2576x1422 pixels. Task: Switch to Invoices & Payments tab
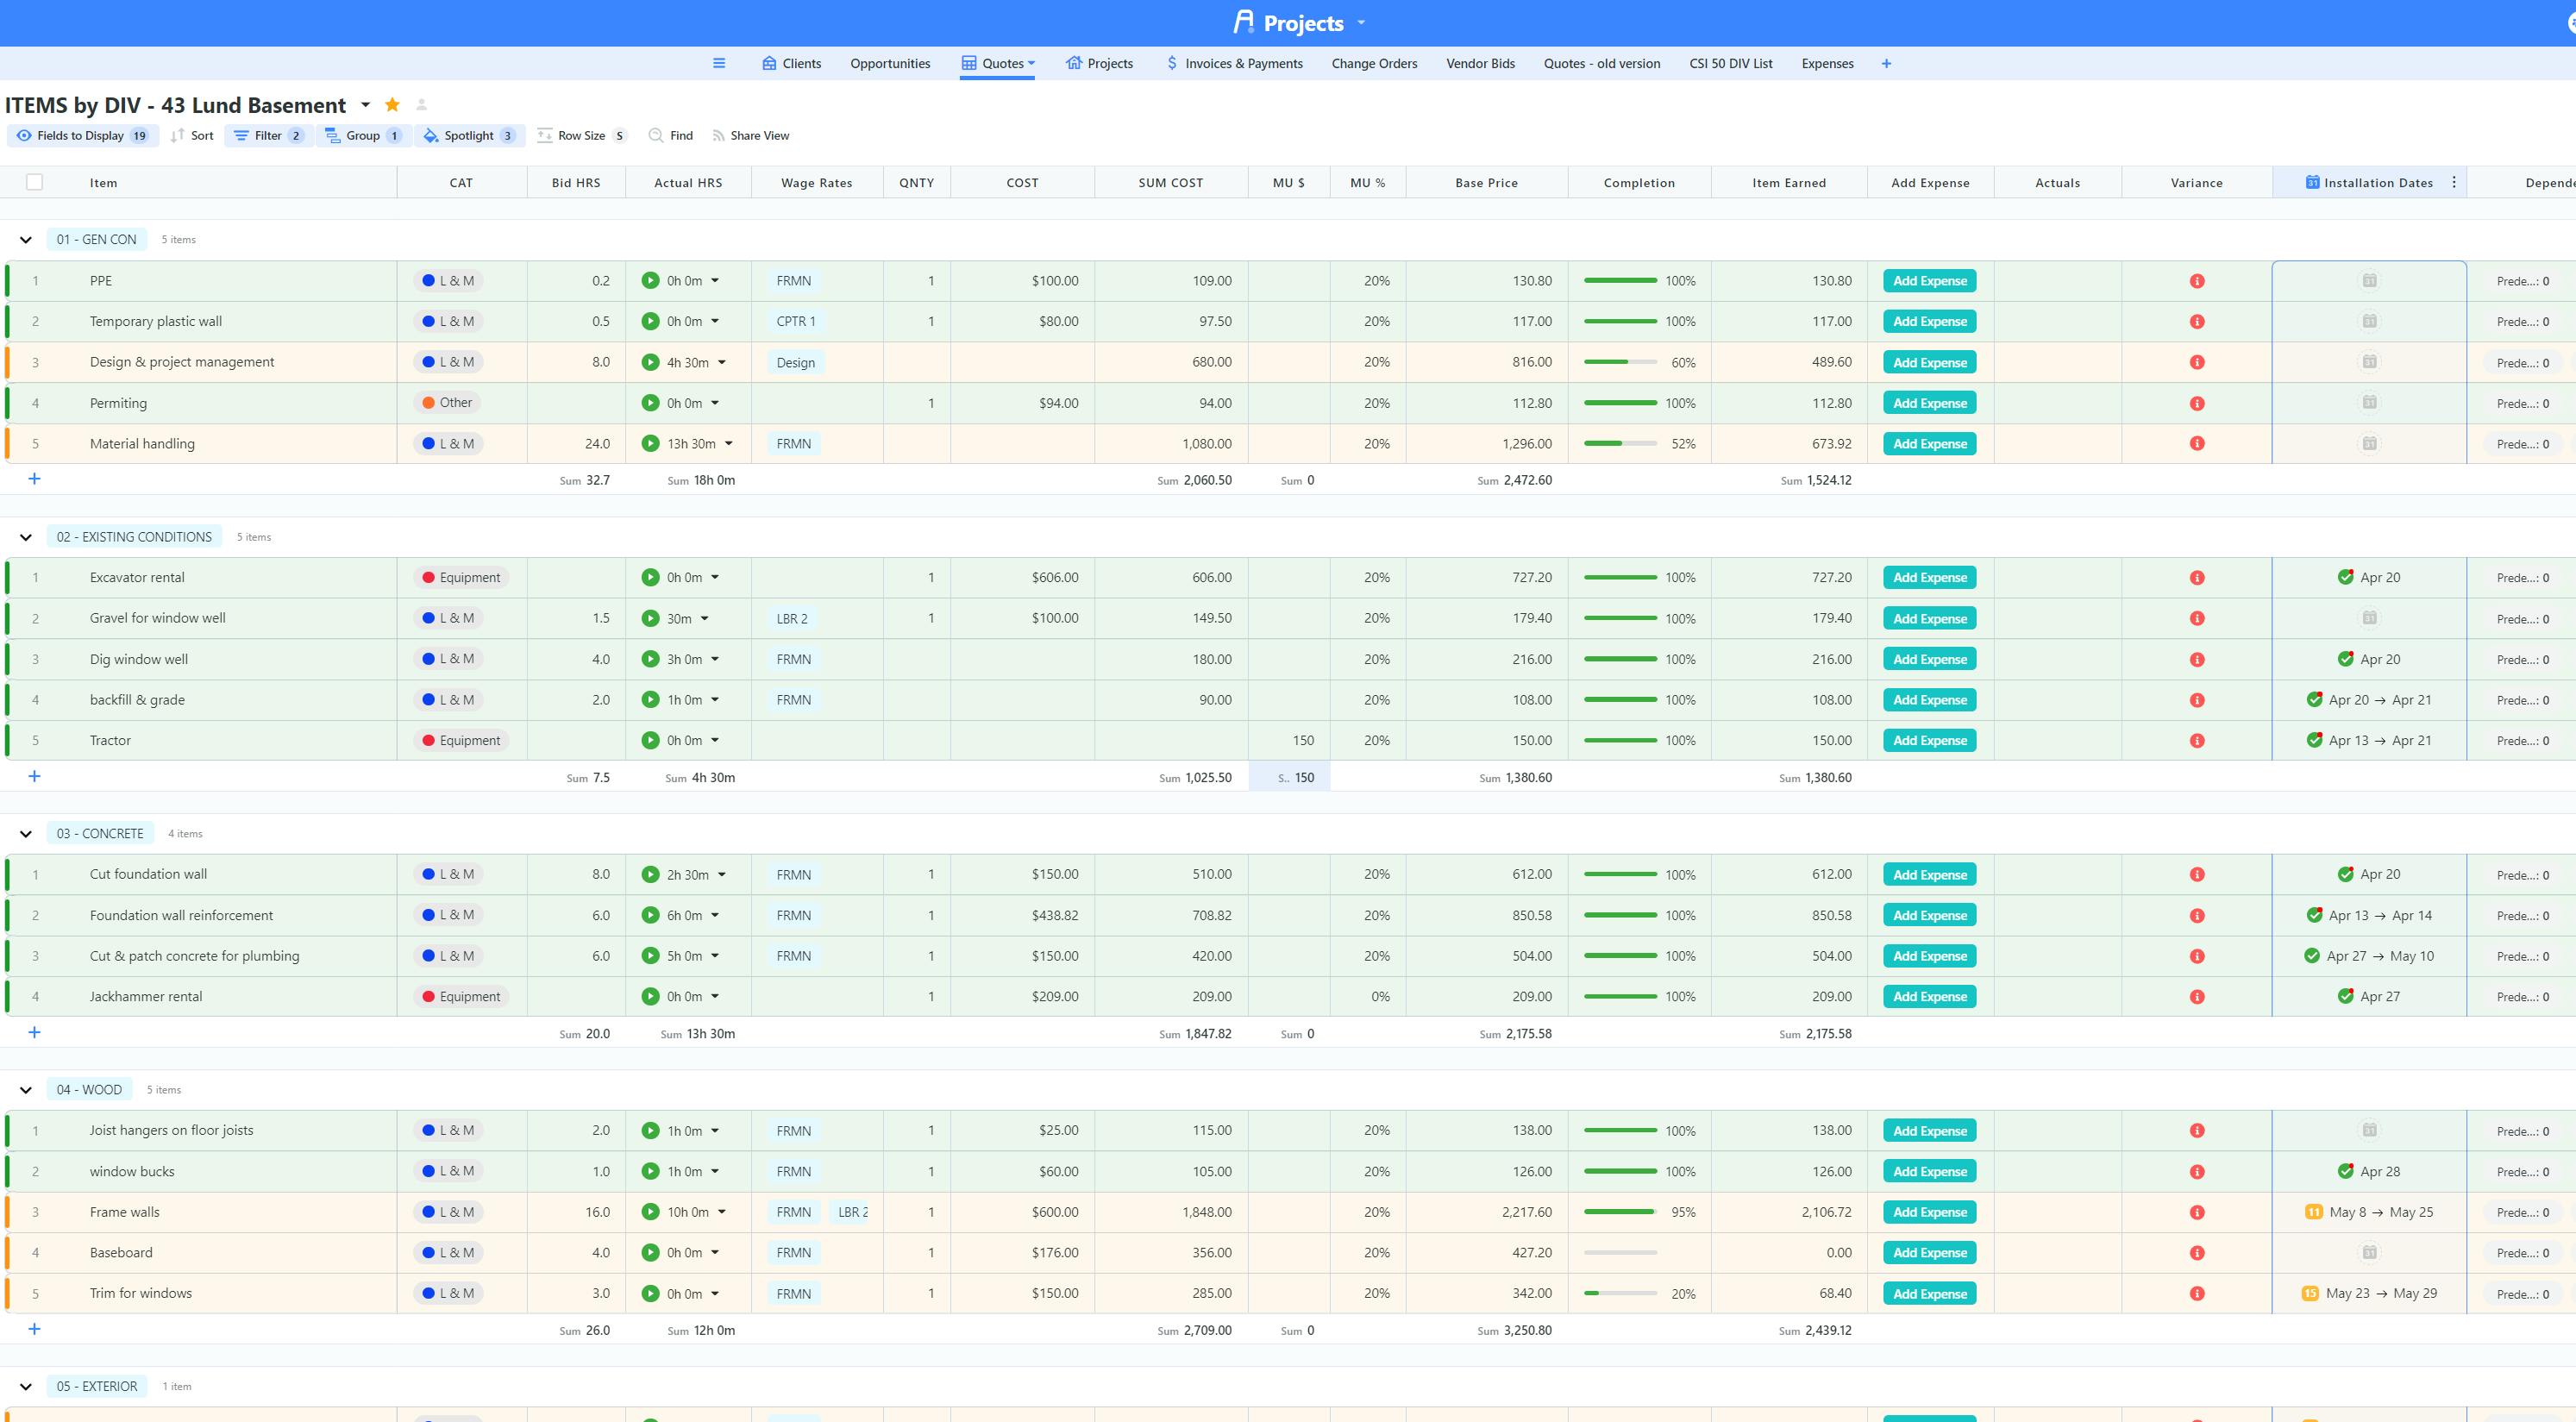pyautogui.click(x=1234, y=63)
